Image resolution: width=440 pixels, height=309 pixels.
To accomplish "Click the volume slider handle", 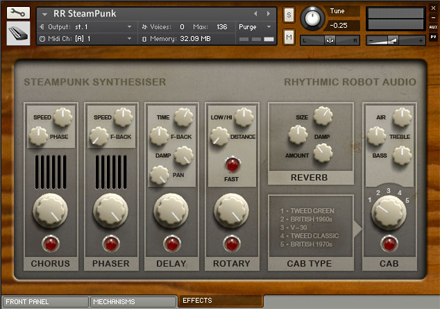I will (x=394, y=41).
